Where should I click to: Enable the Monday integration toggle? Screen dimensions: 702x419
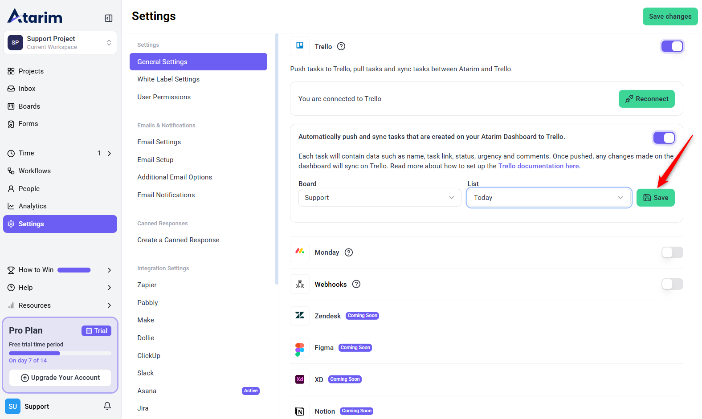tap(672, 252)
